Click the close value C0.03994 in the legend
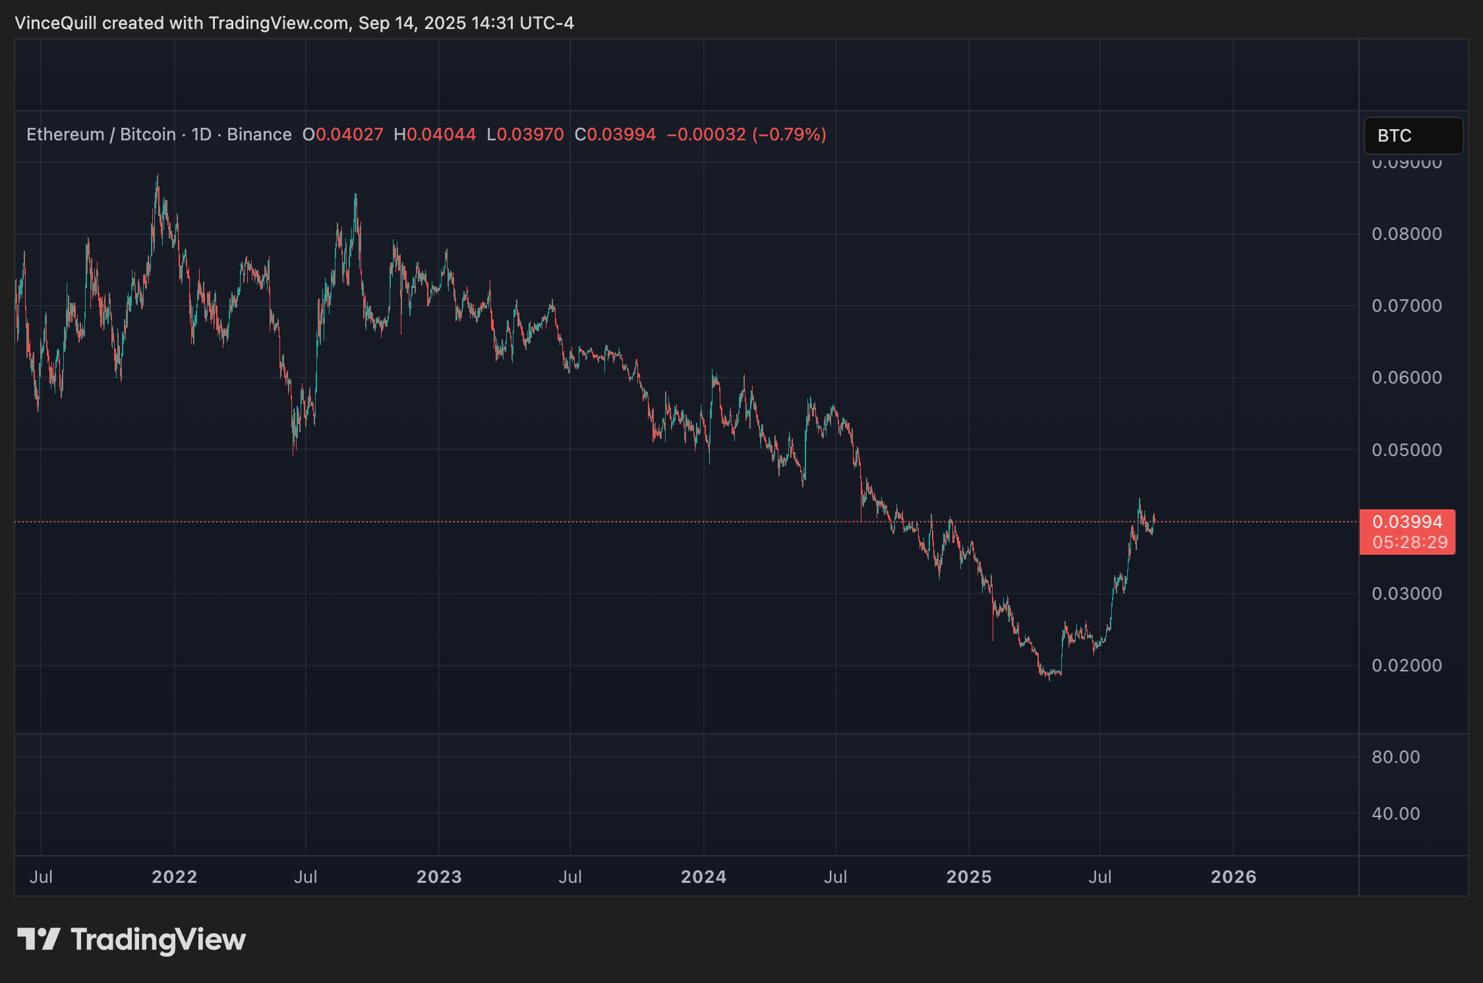The width and height of the screenshot is (1483, 983). pyautogui.click(x=615, y=134)
